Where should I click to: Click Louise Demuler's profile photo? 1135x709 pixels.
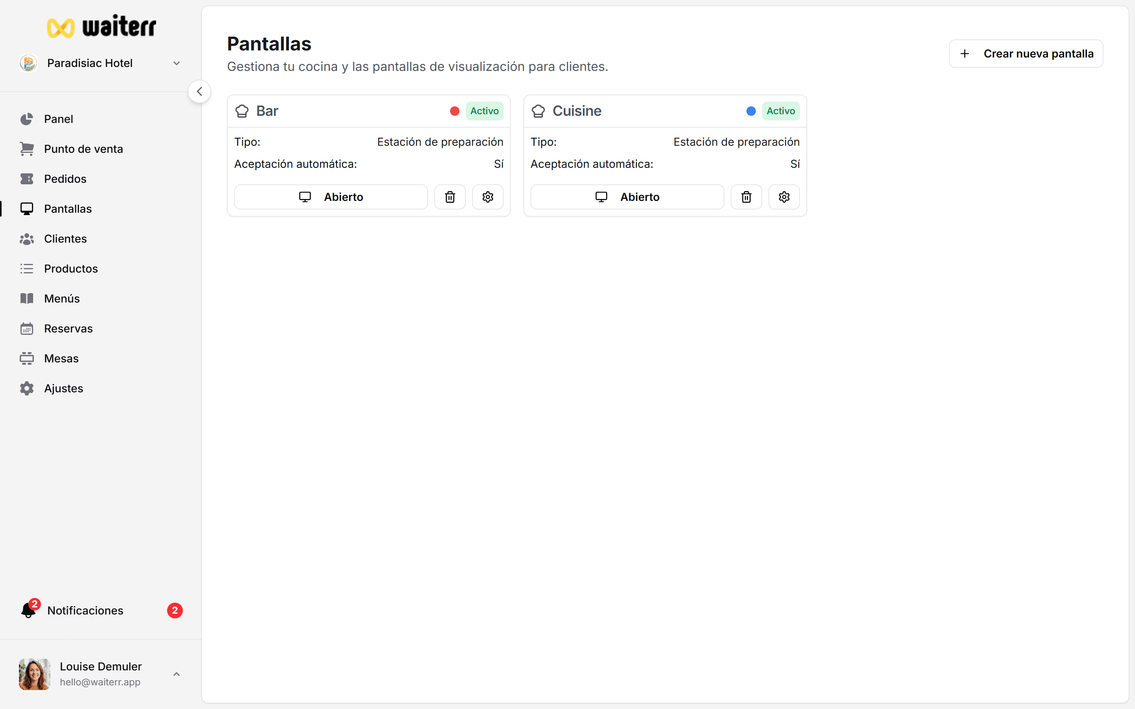(35, 674)
